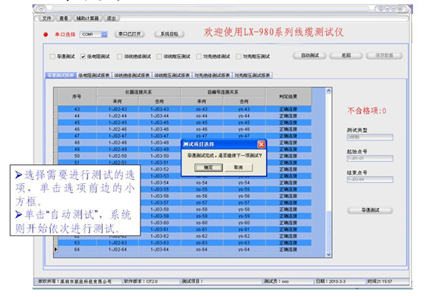Click the 自编号连接关系 column header
The width and height of the screenshot is (424, 297).
tap(223, 92)
